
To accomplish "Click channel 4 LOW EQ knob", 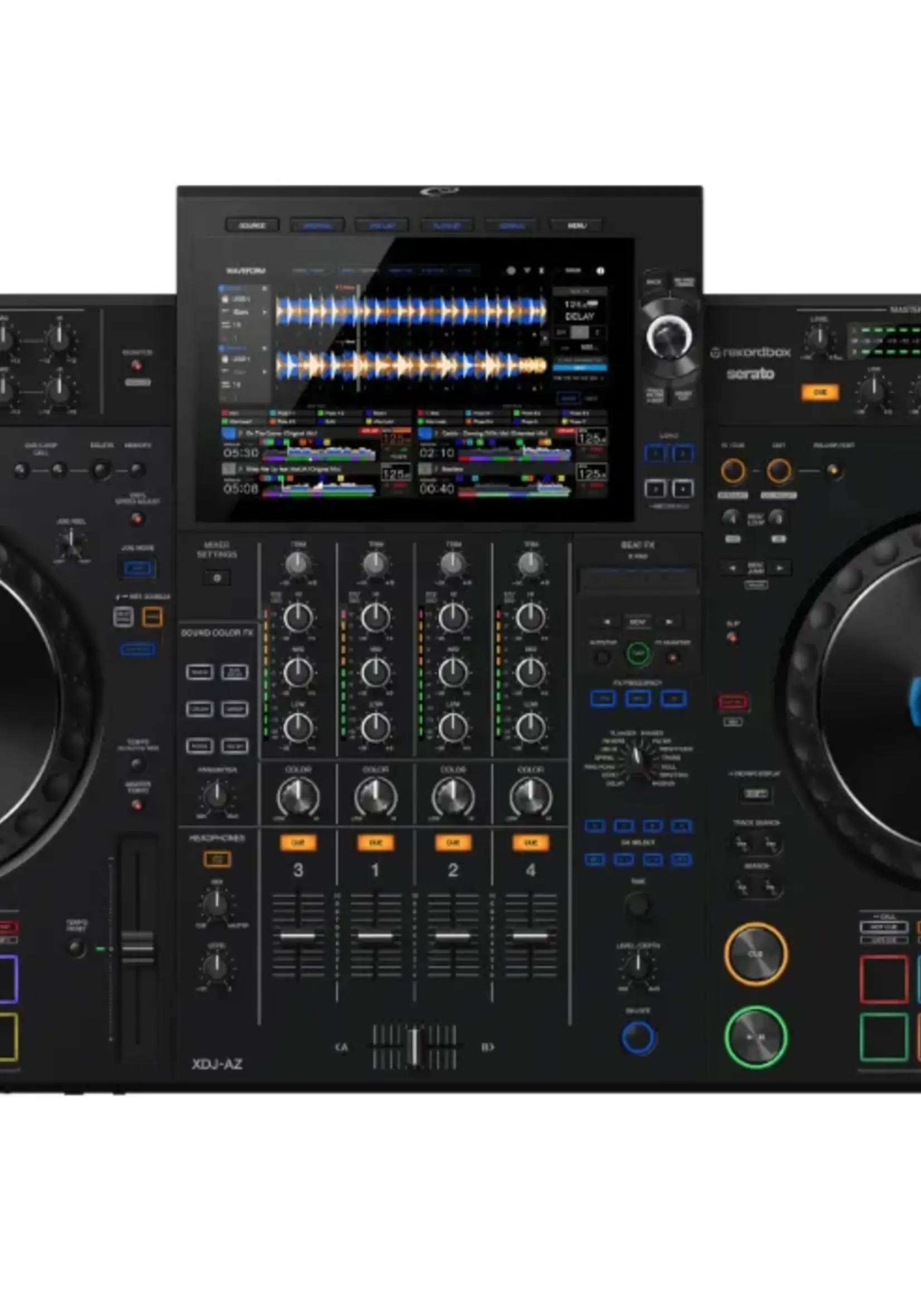I will pos(530,727).
